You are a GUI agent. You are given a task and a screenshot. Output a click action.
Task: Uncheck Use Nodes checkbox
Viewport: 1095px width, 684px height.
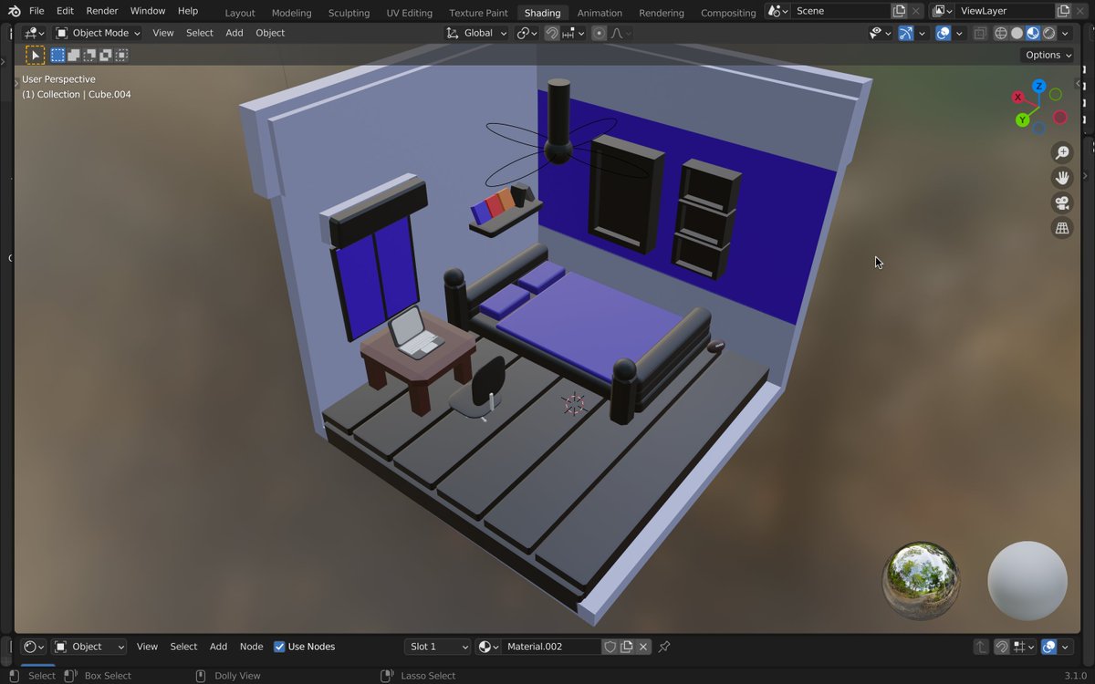[279, 647]
